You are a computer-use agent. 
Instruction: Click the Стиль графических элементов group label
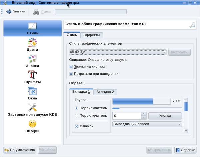95,44
